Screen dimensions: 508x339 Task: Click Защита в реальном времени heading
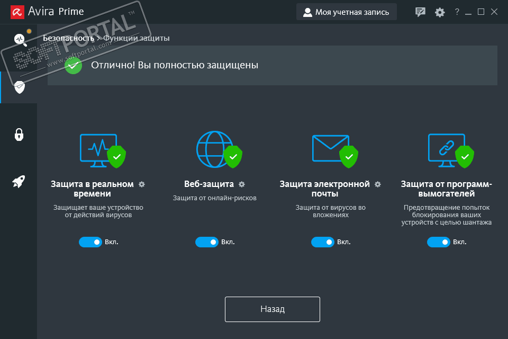pyautogui.click(x=92, y=189)
